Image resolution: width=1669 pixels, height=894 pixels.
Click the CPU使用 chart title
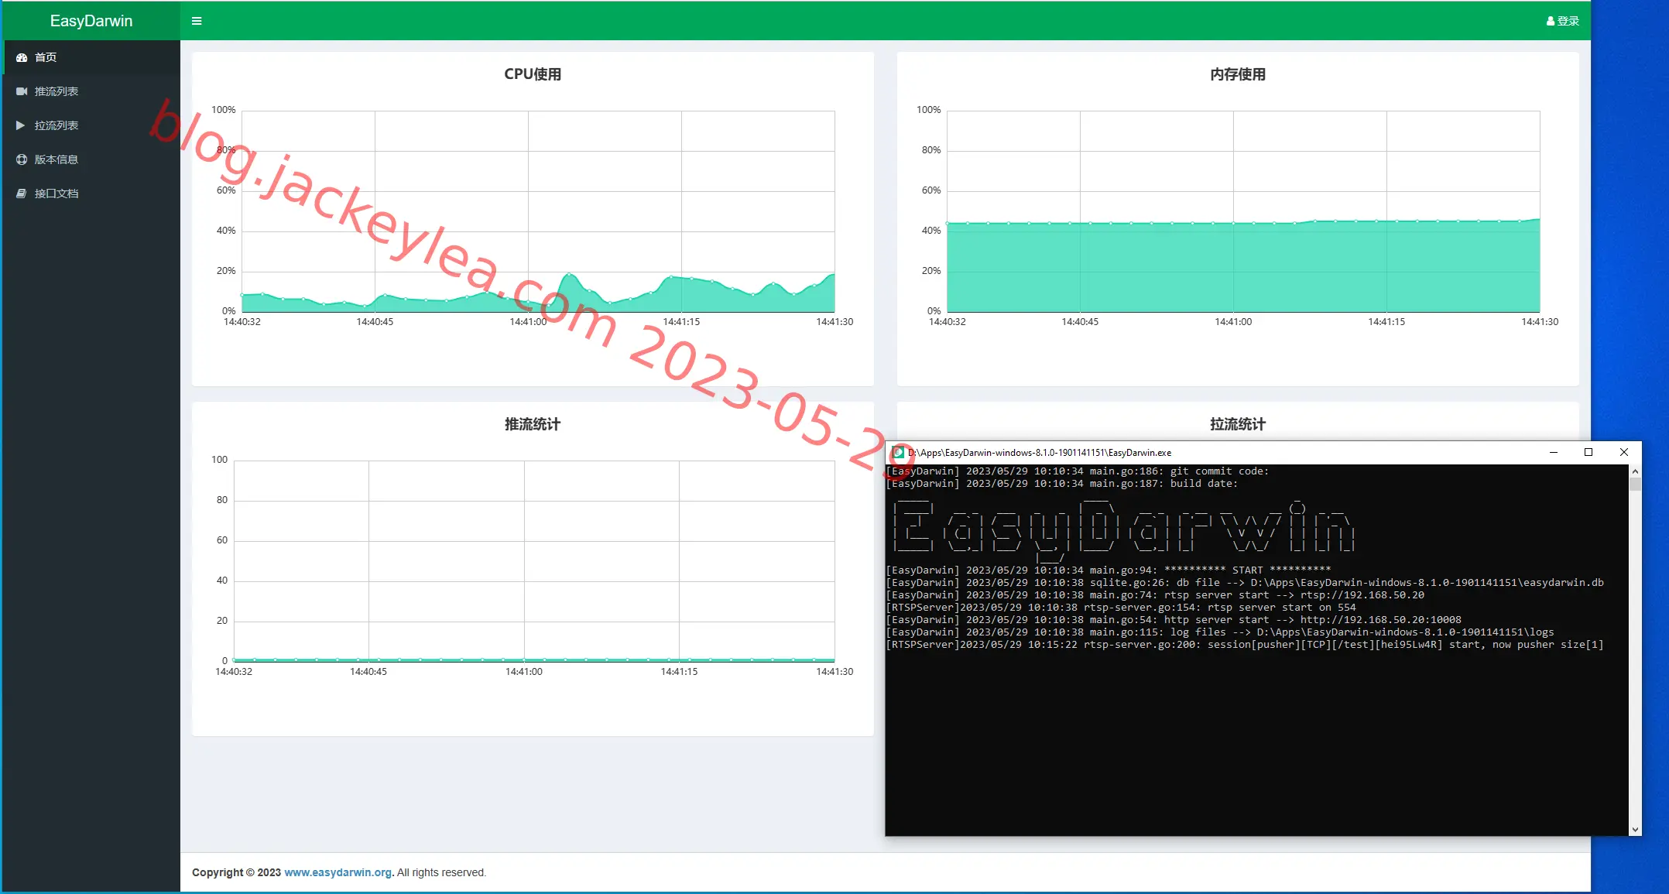[x=533, y=74]
